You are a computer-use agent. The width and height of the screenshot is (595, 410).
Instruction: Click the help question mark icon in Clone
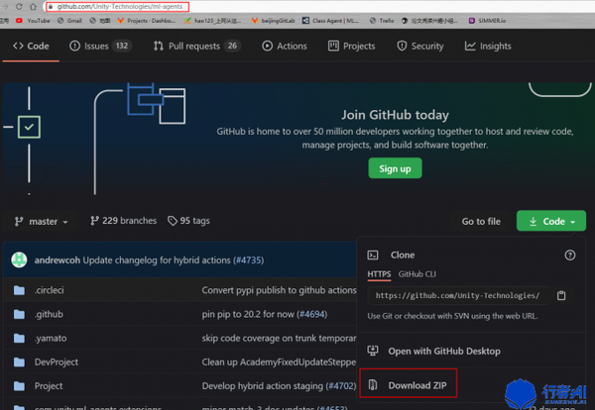coord(569,256)
